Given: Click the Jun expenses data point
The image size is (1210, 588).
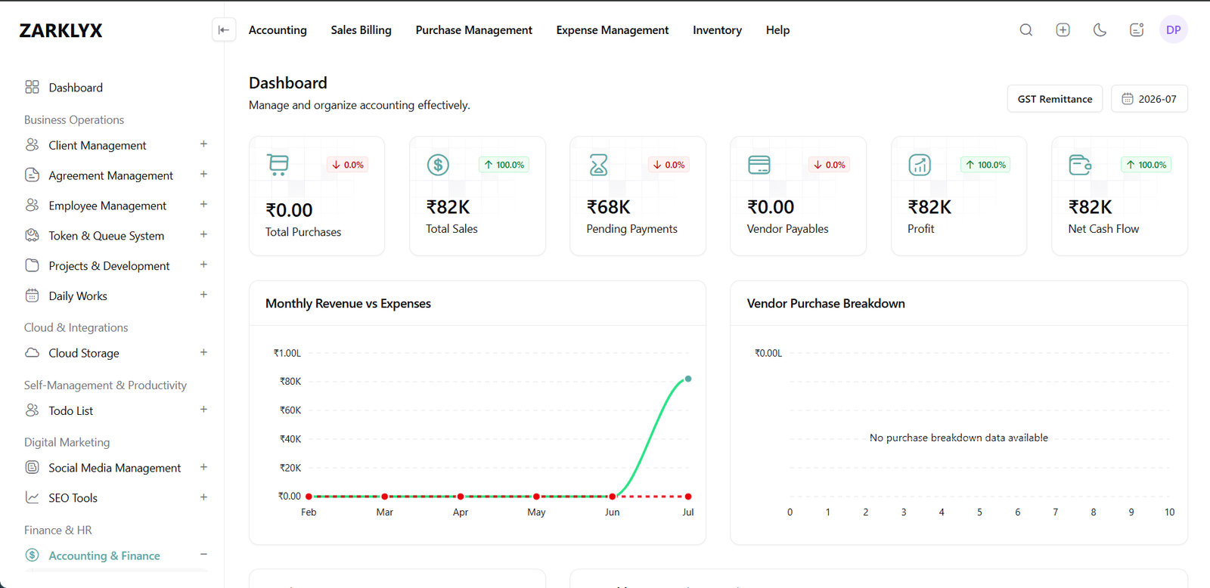Looking at the screenshot, I should (613, 497).
